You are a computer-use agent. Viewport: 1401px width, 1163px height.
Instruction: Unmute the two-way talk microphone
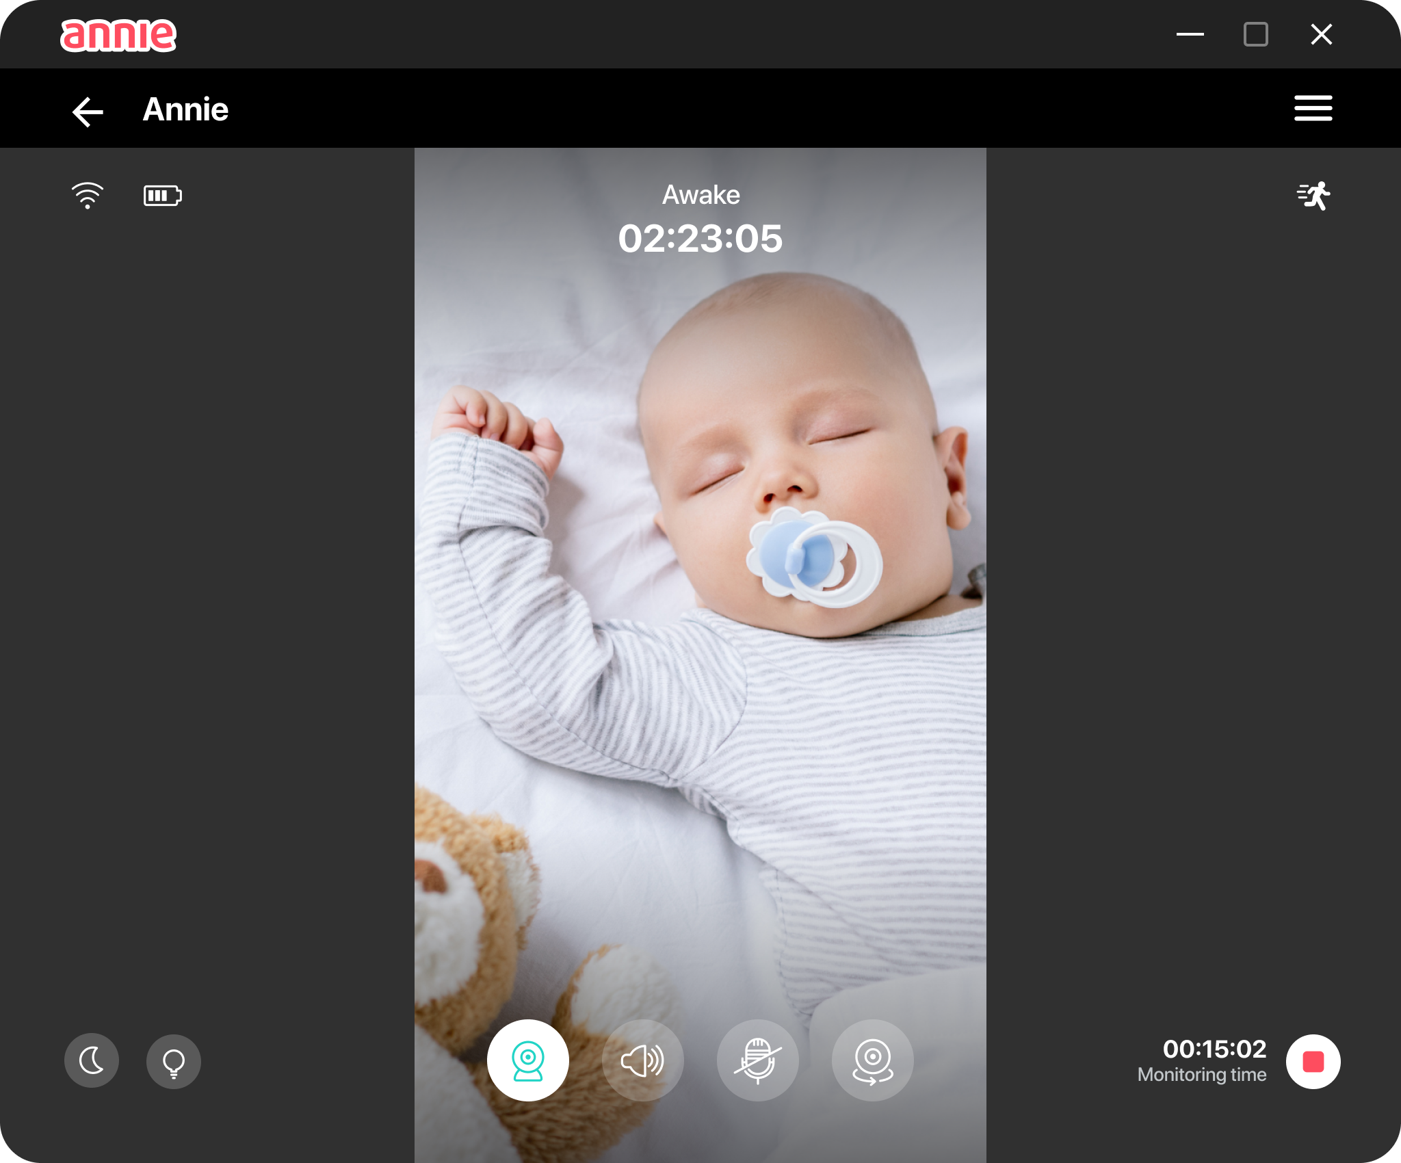pos(757,1060)
